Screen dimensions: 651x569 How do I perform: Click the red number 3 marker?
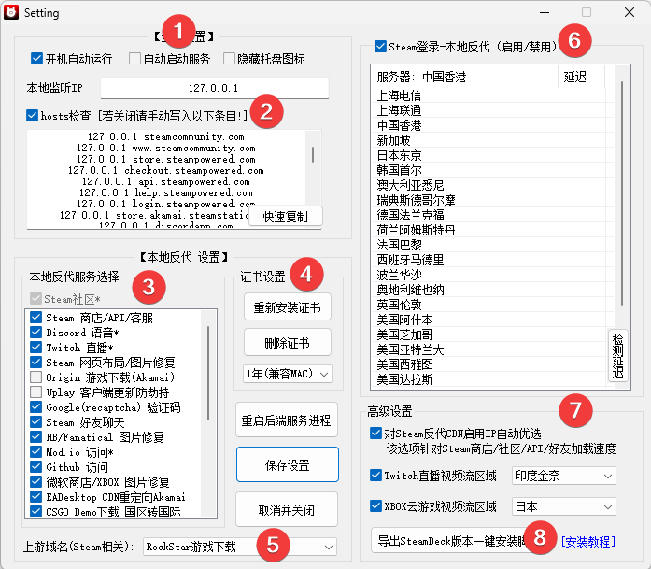click(x=149, y=287)
